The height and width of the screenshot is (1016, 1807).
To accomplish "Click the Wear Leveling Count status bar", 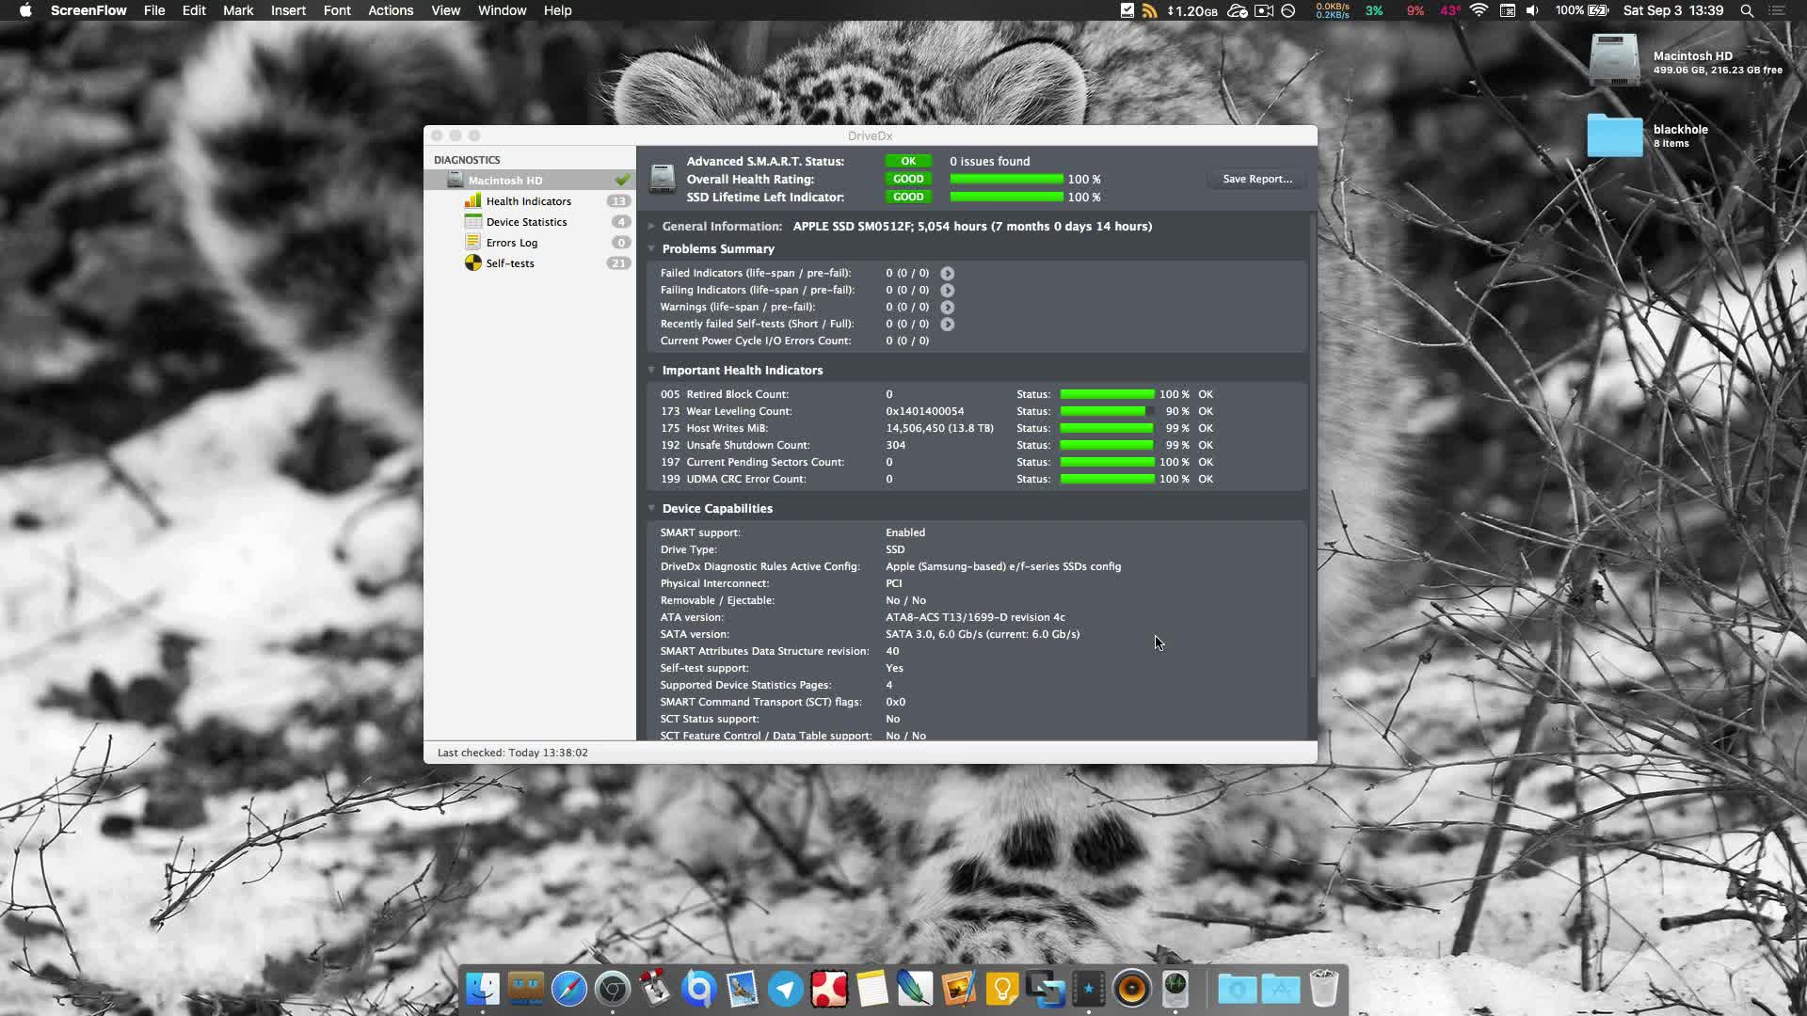I will (1107, 411).
